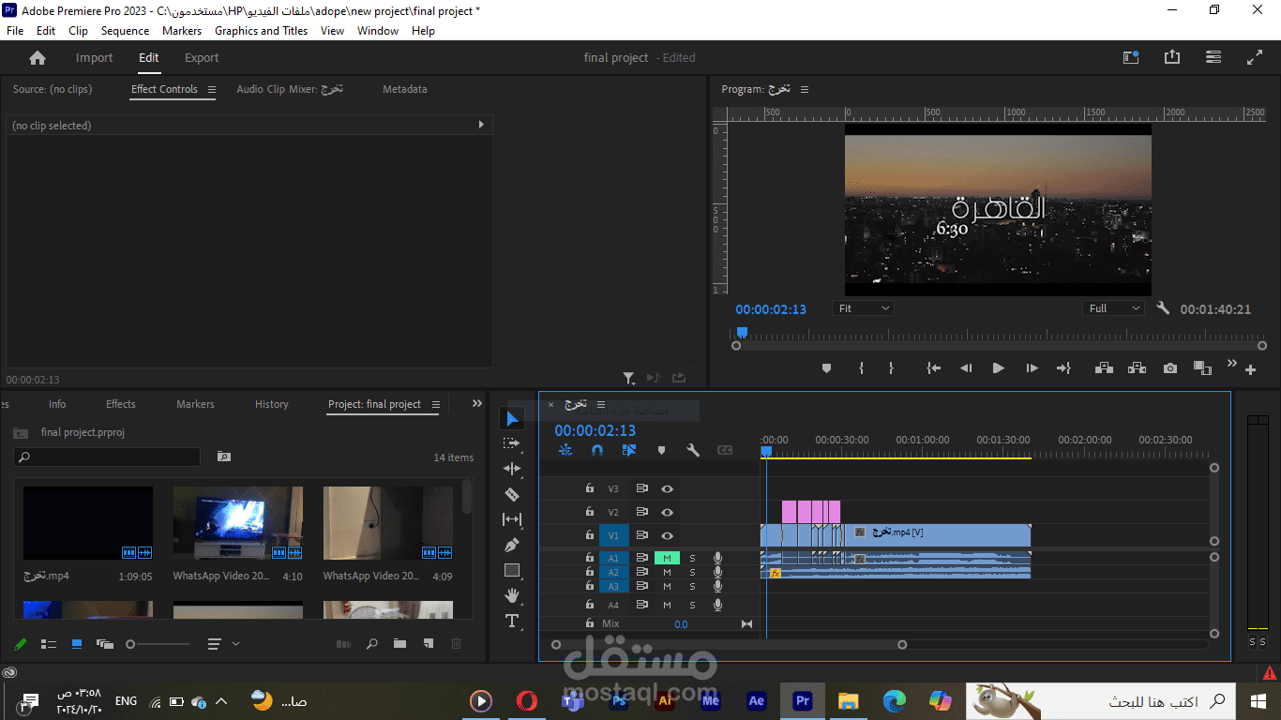Click the find magnifier in Project panel
The image size is (1281, 720).
tap(372, 643)
